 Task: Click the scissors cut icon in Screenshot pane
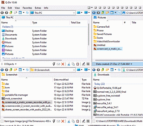(x=69, y=121)
